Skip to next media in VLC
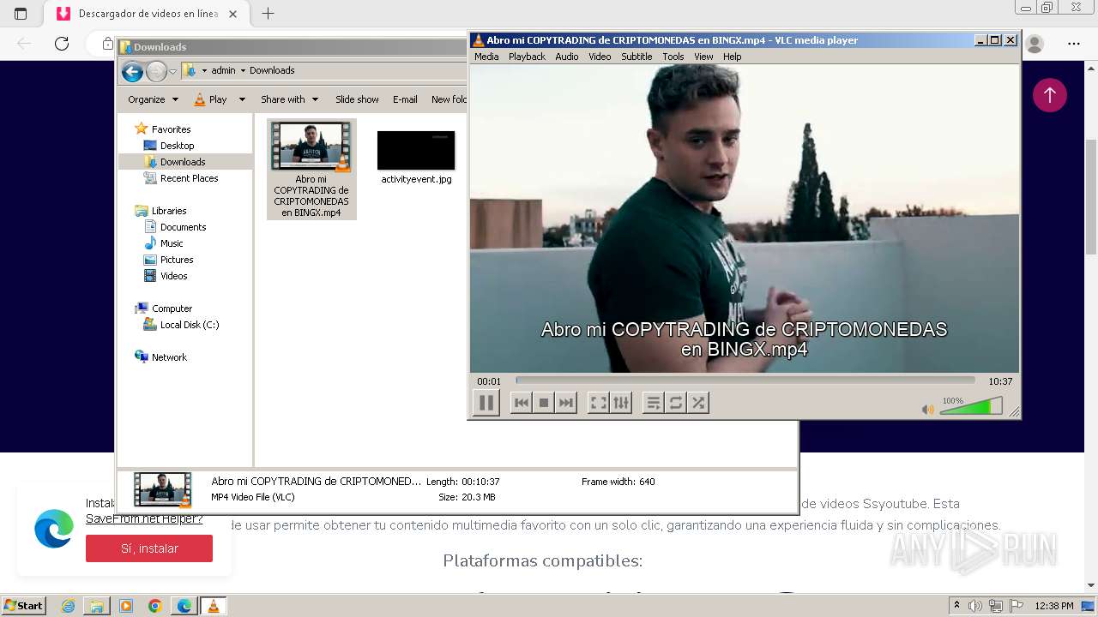 point(565,403)
